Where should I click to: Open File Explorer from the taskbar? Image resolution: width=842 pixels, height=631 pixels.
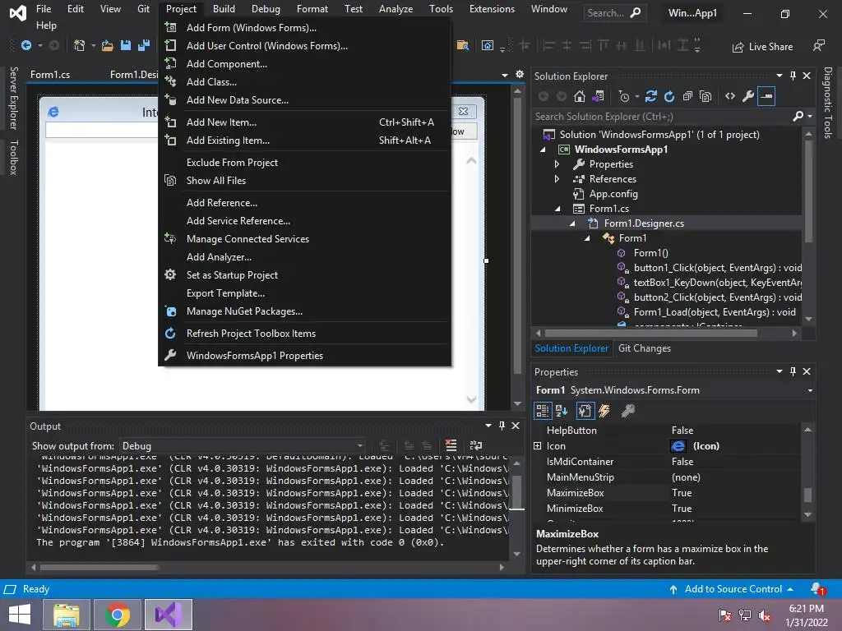[x=67, y=615]
